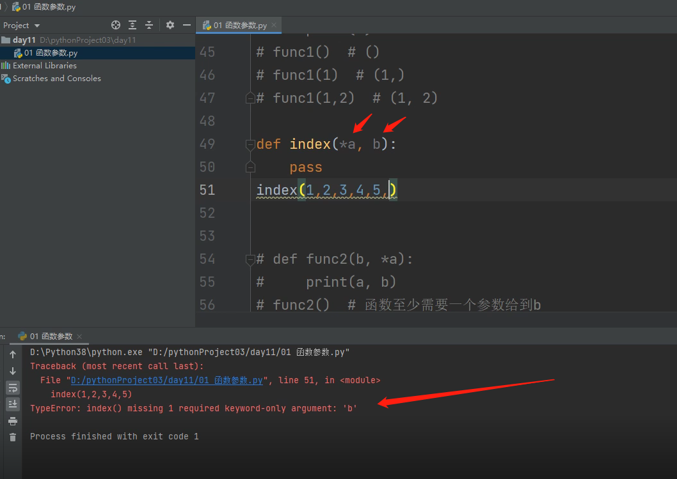Click 'index(1,2,3,4,5)' in the console traceback
The width and height of the screenshot is (677, 479).
click(x=91, y=394)
